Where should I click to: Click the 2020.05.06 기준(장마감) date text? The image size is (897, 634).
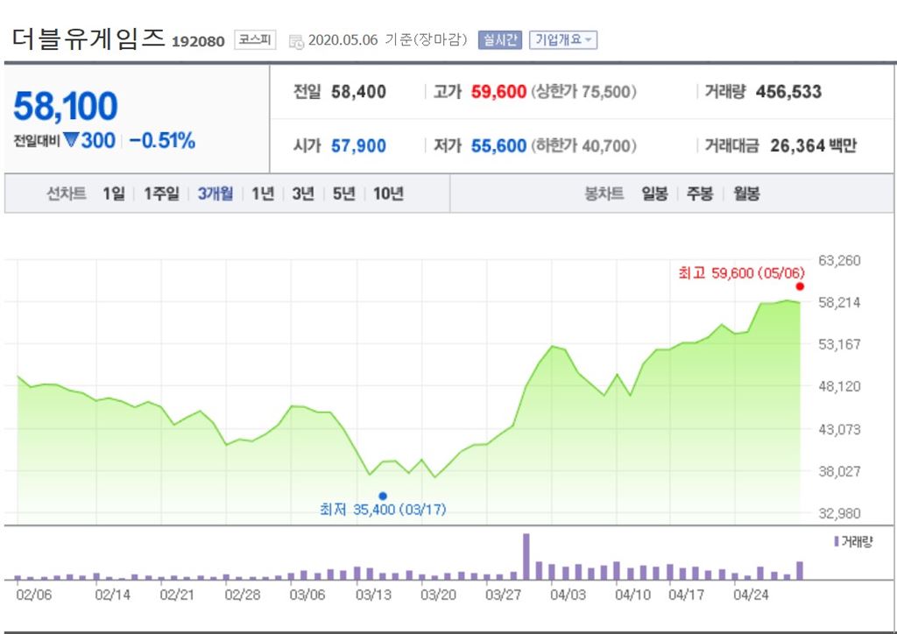387,40
